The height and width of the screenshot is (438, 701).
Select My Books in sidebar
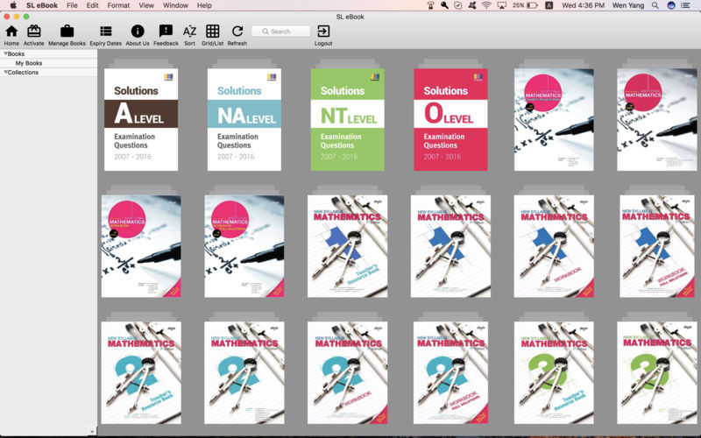[29, 63]
